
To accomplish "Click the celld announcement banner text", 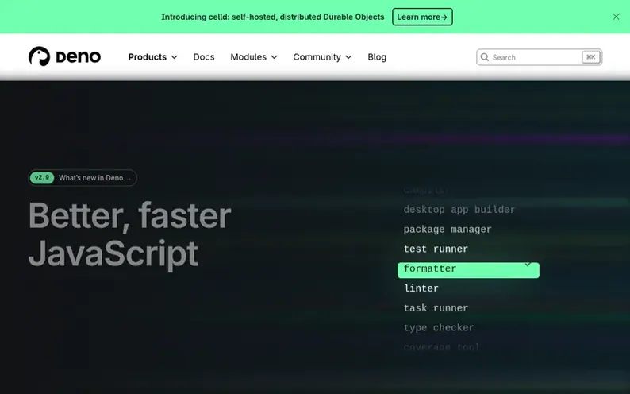I will pyautogui.click(x=273, y=17).
